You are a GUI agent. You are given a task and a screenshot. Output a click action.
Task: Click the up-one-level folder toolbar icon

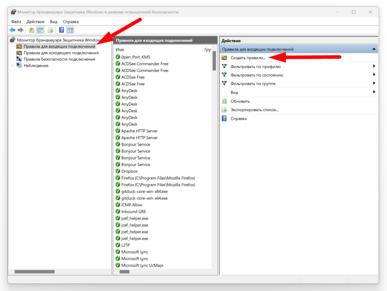(x=31, y=30)
